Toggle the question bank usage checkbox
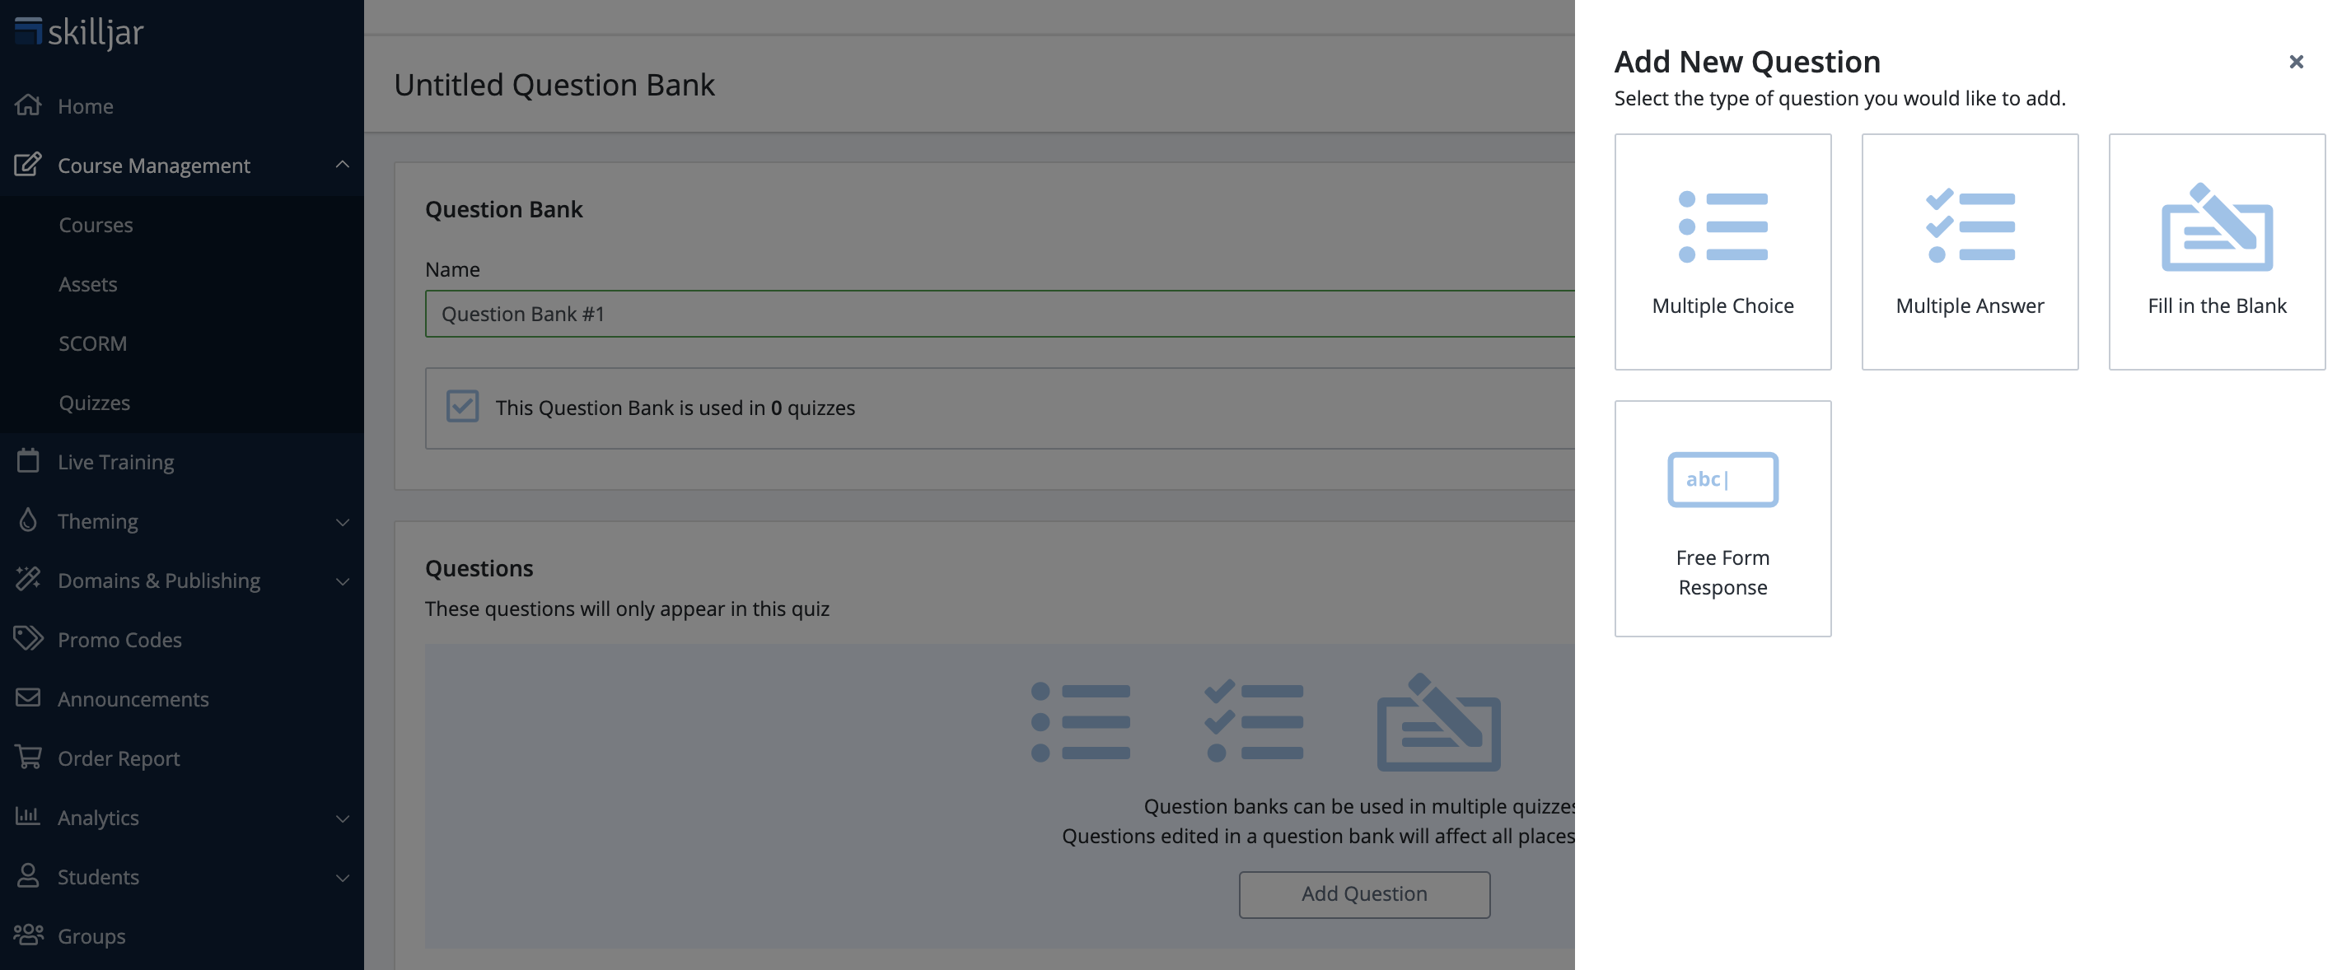This screenshot has height=970, width=2351. (x=463, y=407)
